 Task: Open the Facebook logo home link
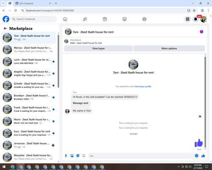click(x=6, y=19)
